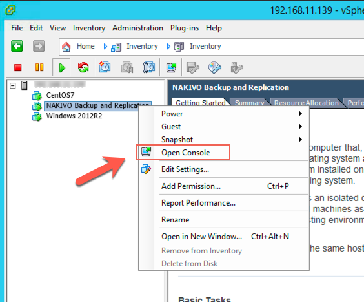Expand the Snapshot submenu arrow
This screenshot has width=364, height=302.
[300, 140]
